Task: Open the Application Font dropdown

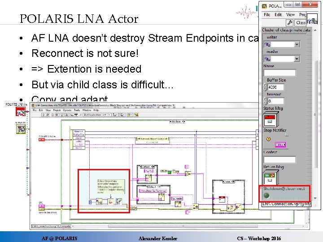Action: coord(97,115)
